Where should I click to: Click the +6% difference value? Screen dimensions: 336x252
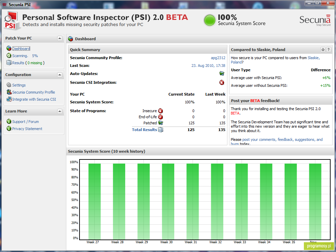click(327, 78)
